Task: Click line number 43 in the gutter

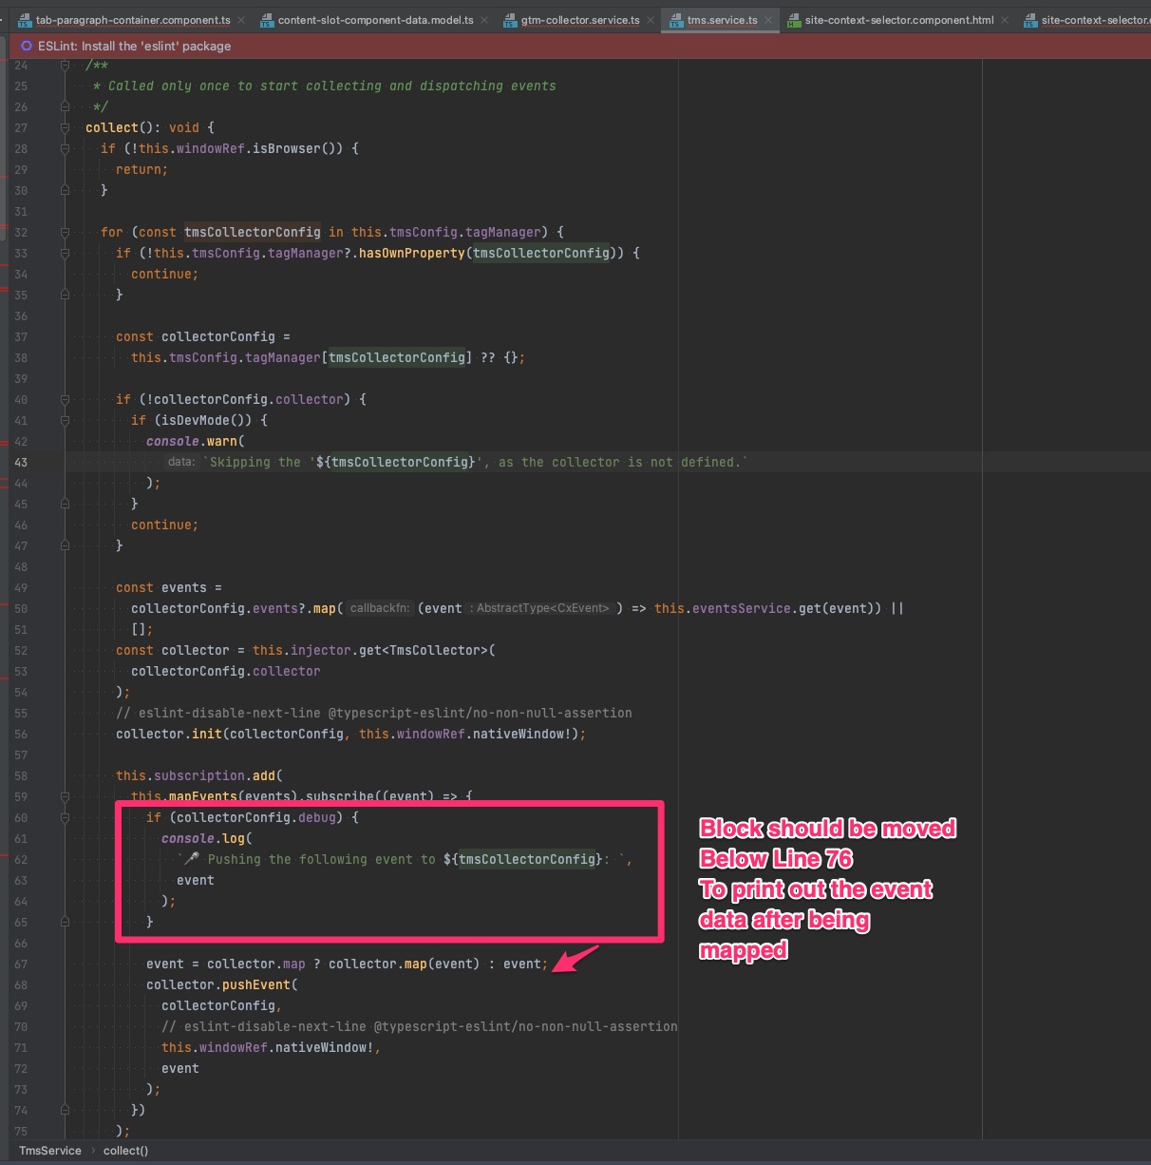Action: pos(21,463)
